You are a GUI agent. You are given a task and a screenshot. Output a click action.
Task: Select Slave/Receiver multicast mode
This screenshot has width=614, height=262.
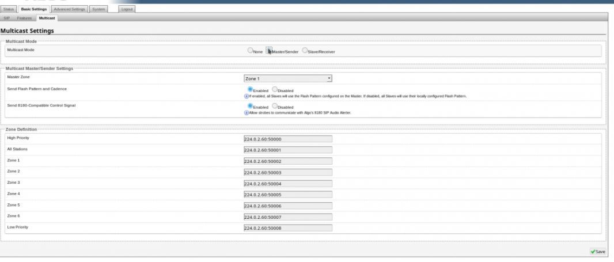pos(305,51)
